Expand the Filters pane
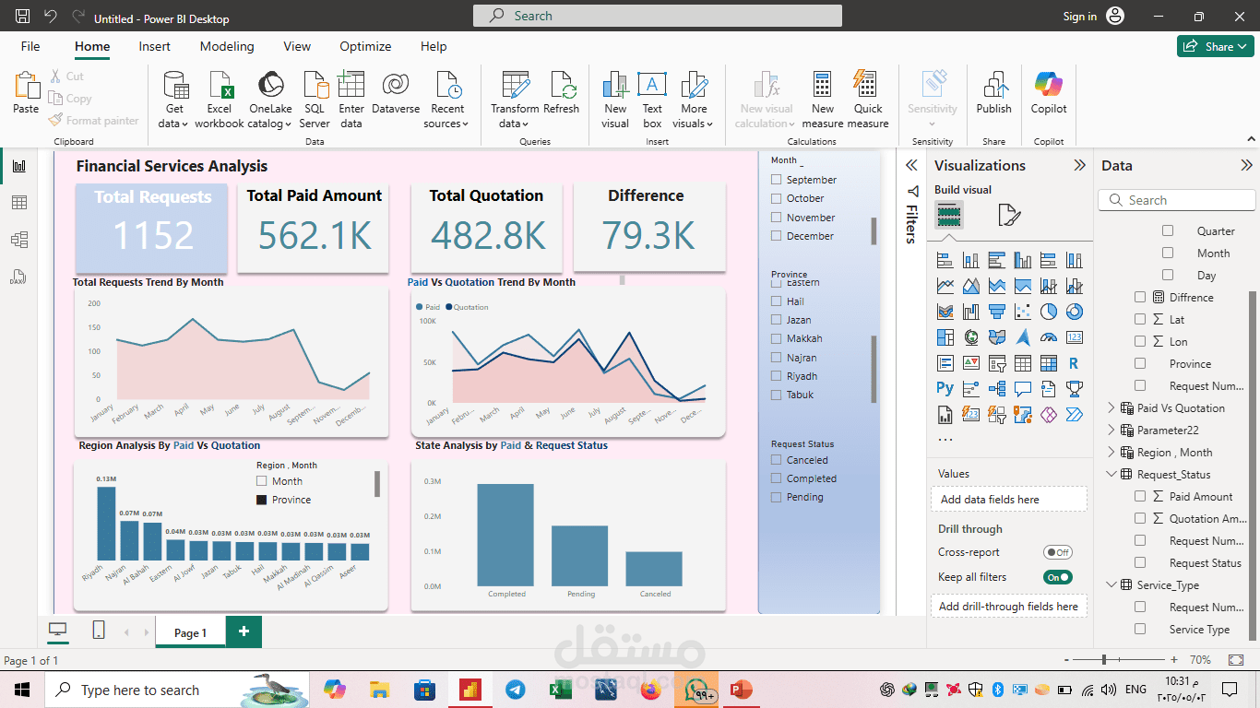Viewport: 1260px width, 708px height. [x=911, y=166]
